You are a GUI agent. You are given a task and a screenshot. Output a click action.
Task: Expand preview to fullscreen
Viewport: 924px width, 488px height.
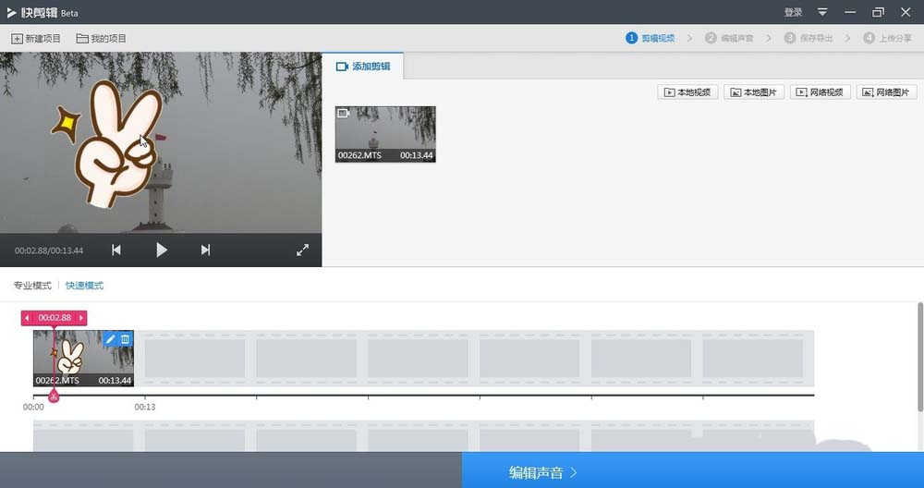(302, 250)
